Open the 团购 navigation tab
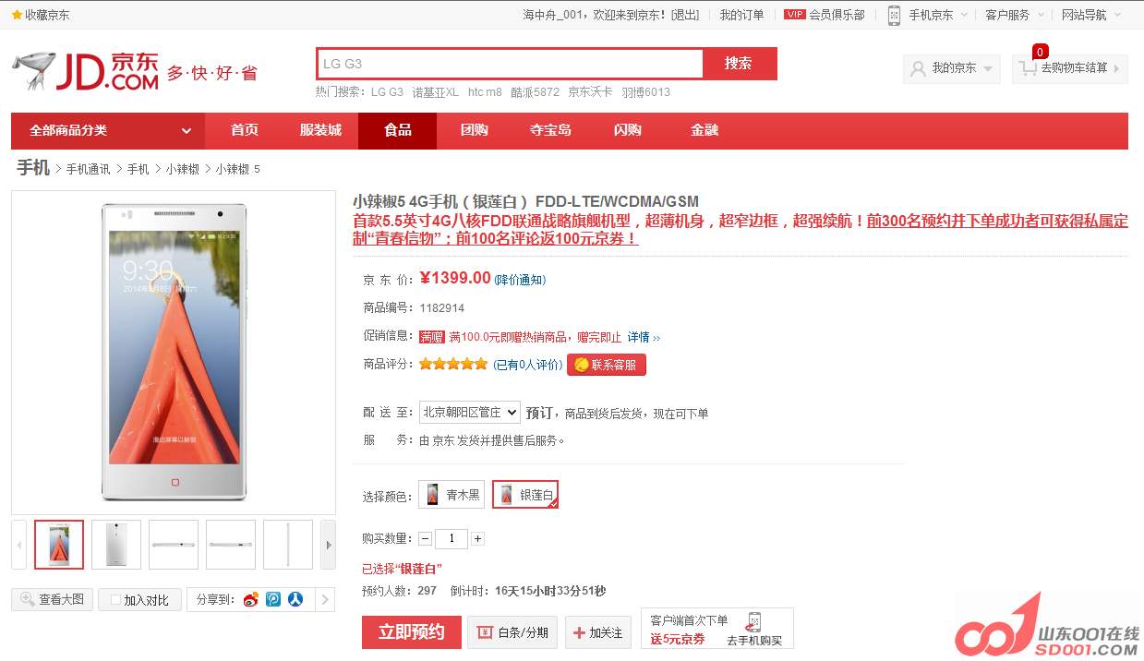The width and height of the screenshot is (1144, 661). pos(475,130)
